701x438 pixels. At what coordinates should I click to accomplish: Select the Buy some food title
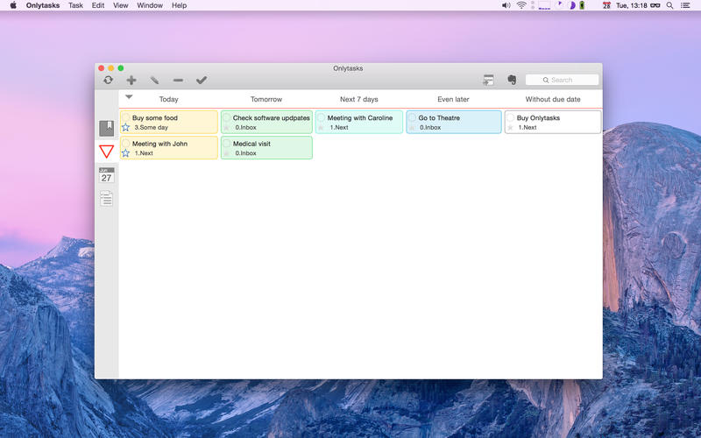(x=155, y=118)
